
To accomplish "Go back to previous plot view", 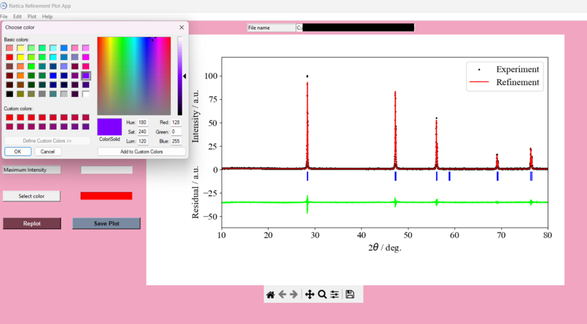I will point(282,294).
